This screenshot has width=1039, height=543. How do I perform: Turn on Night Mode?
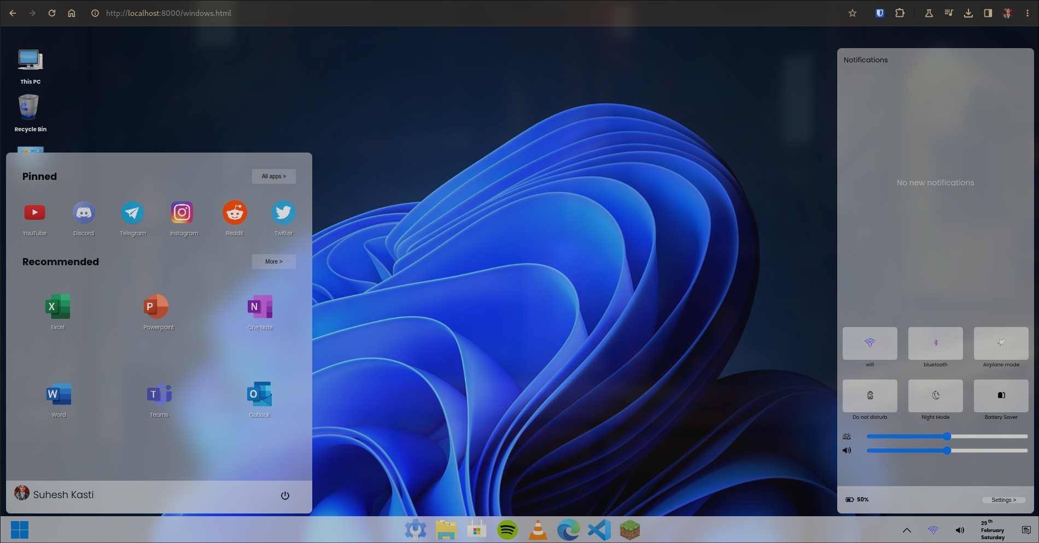[935, 395]
